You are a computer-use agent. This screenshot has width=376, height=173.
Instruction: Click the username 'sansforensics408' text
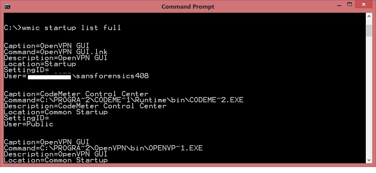pyautogui.click(x=112, y=76)
